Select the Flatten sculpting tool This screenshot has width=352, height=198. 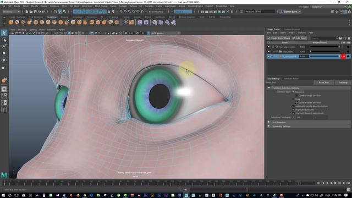pos(42,22)
